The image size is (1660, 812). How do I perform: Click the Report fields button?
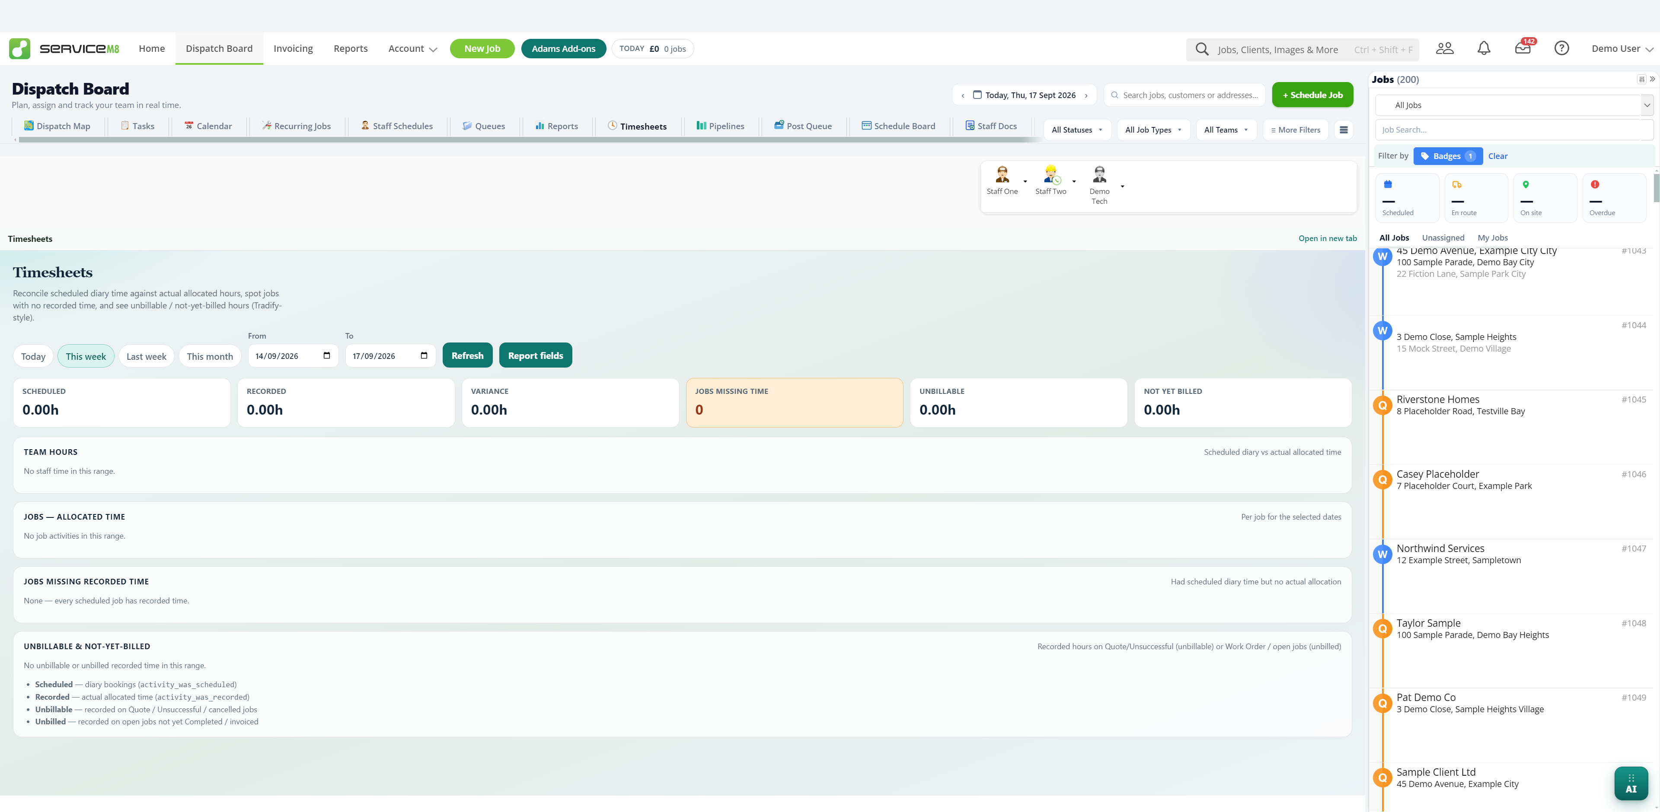coord(536,355)
